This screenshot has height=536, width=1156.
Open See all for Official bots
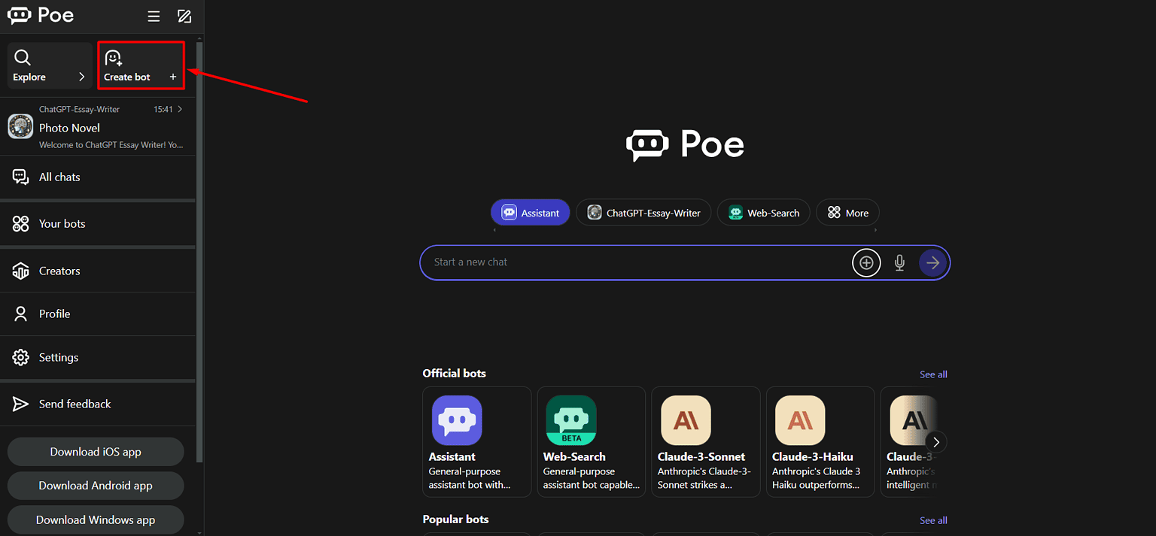pyautogui.click(x=933, y=374)
